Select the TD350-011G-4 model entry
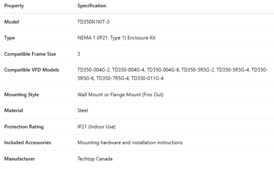The height and width of the screenshot is (169, 274). point(147,78)
